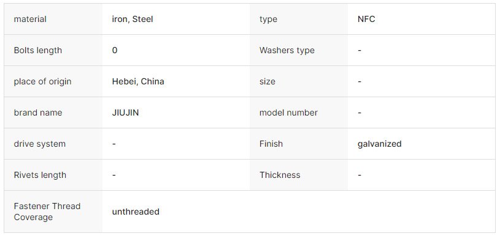This screenshot has width=500, height=236.
Task: Click the drive system label
Action: (39, 144)
